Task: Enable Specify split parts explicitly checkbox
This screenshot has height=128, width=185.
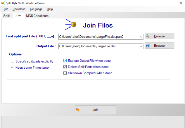Action: [x=12, y=61]
